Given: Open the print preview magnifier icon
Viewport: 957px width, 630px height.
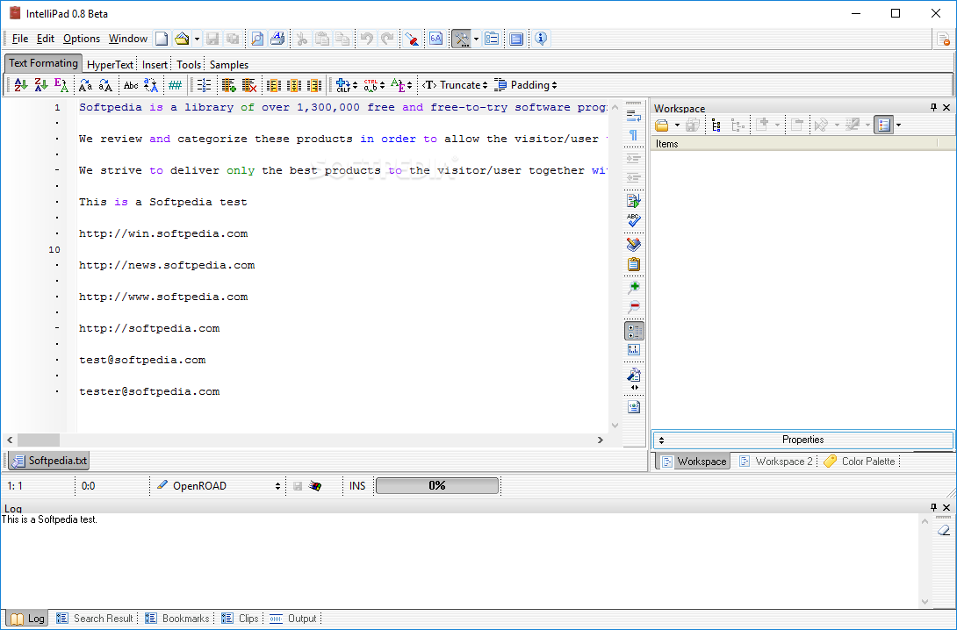Looking at the screenshot, I should click(257, 39).
